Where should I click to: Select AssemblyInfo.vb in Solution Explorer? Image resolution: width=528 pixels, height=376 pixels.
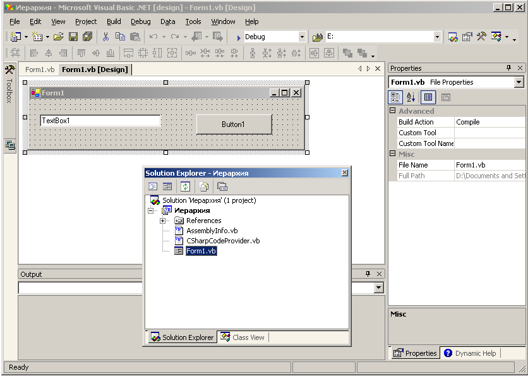coord(212,231)
